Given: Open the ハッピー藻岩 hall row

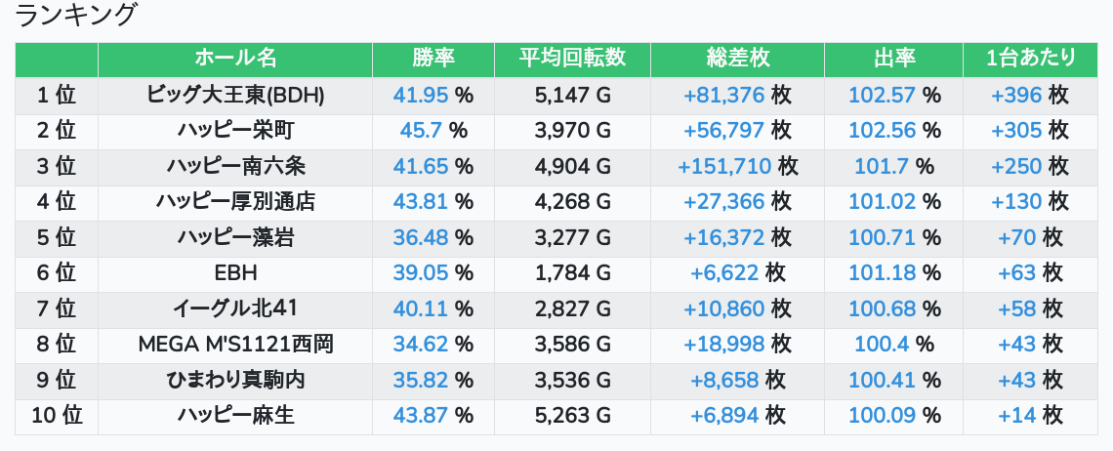Looking at the screenshot, I should [235, 237].
